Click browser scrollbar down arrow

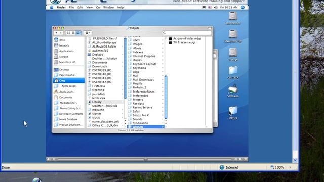pyautogui.click(x=295, y=160)
